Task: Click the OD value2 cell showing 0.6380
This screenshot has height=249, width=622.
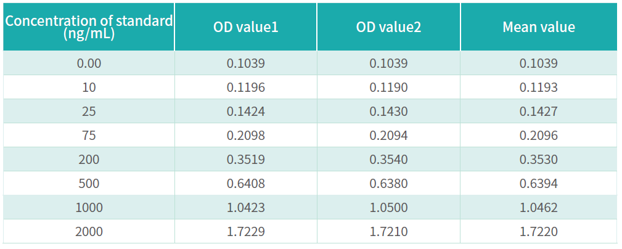Action: coord(388,184)
